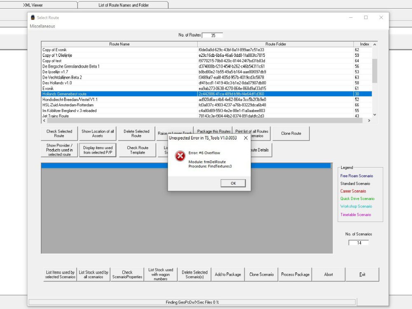
Task: Click the red error icon in dialog
Action: (x=180, y=156)
